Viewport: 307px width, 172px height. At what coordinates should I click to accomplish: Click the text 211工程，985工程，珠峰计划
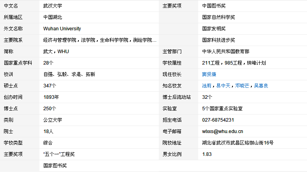(x=234, y=63)
